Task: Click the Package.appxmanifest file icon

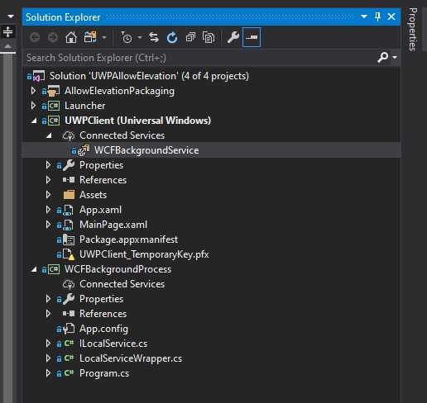Action: tap(69, 239)
